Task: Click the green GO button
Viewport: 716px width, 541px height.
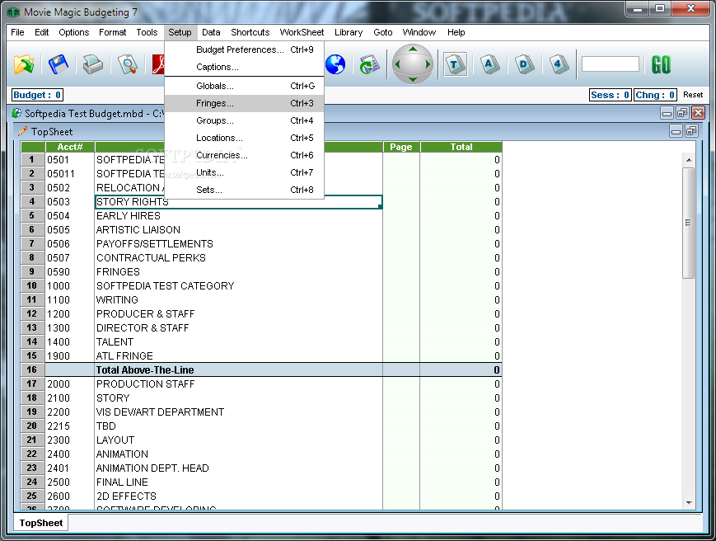Action: [x=661, y=64]
